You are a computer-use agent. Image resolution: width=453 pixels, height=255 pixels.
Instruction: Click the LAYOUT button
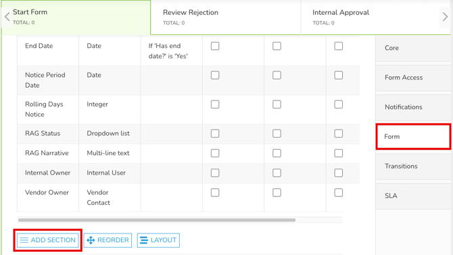pyautogui.click(x=158, y=240)
